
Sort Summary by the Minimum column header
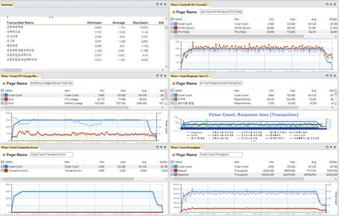[94, 22]
